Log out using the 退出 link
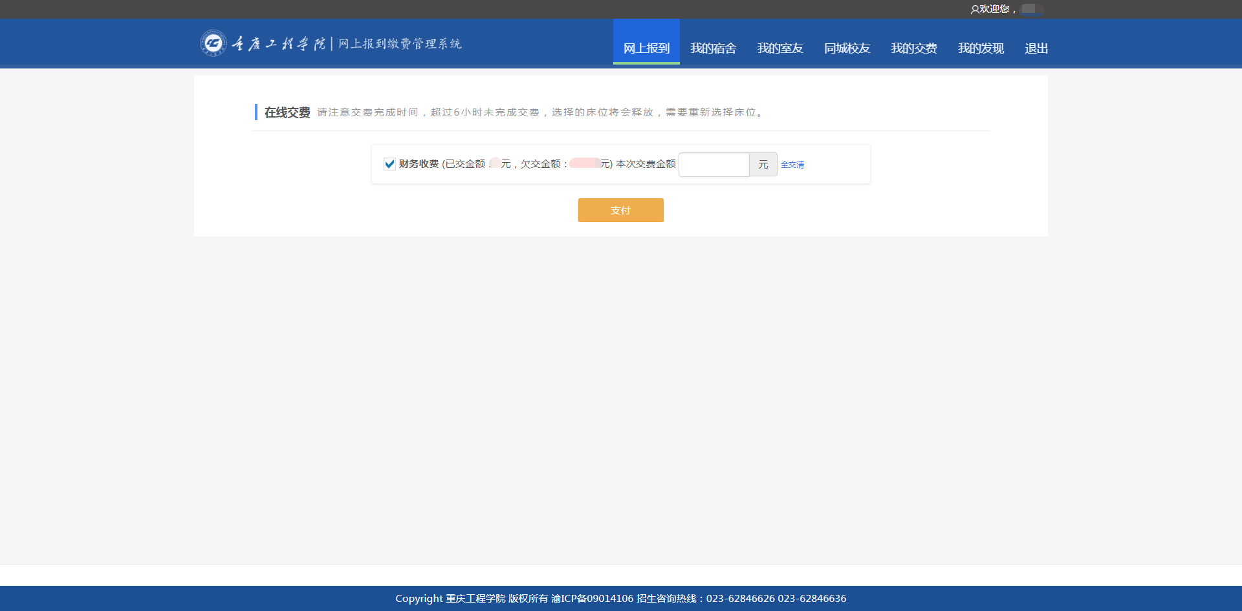The image size is (1242, 611). (x=1036, y=48)
